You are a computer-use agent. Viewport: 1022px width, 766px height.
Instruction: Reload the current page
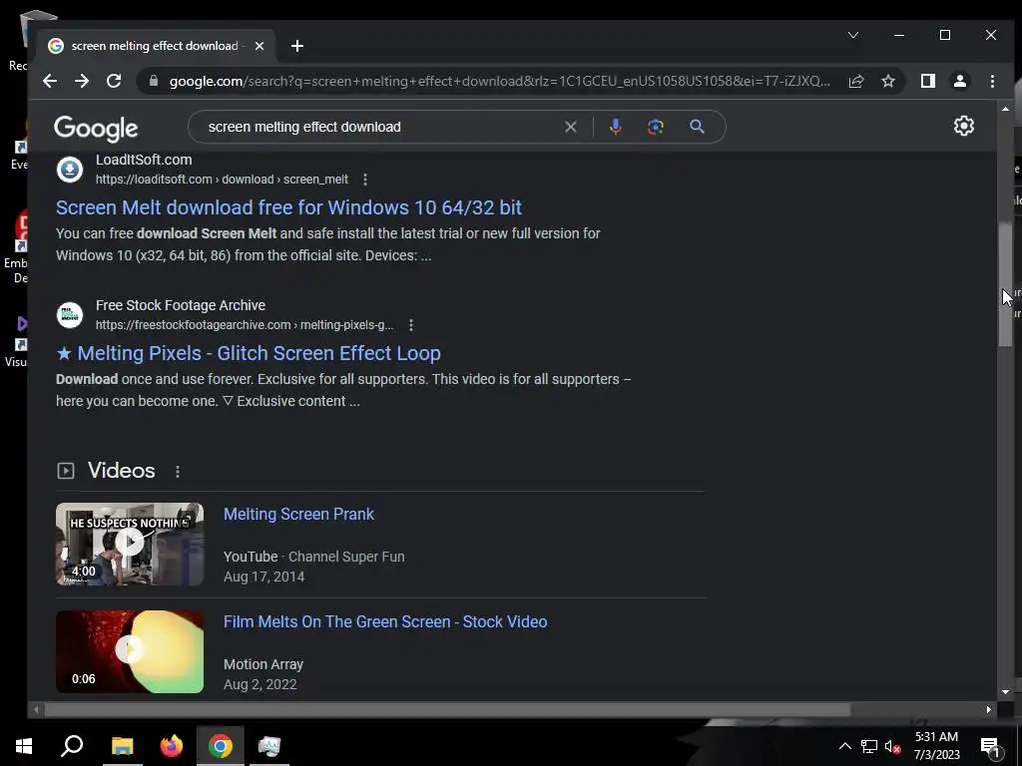coord(114,81)
